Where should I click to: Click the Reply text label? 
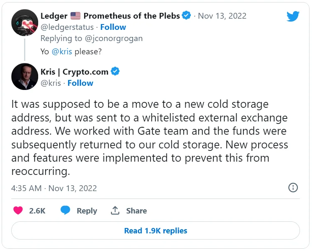[87, 211]
